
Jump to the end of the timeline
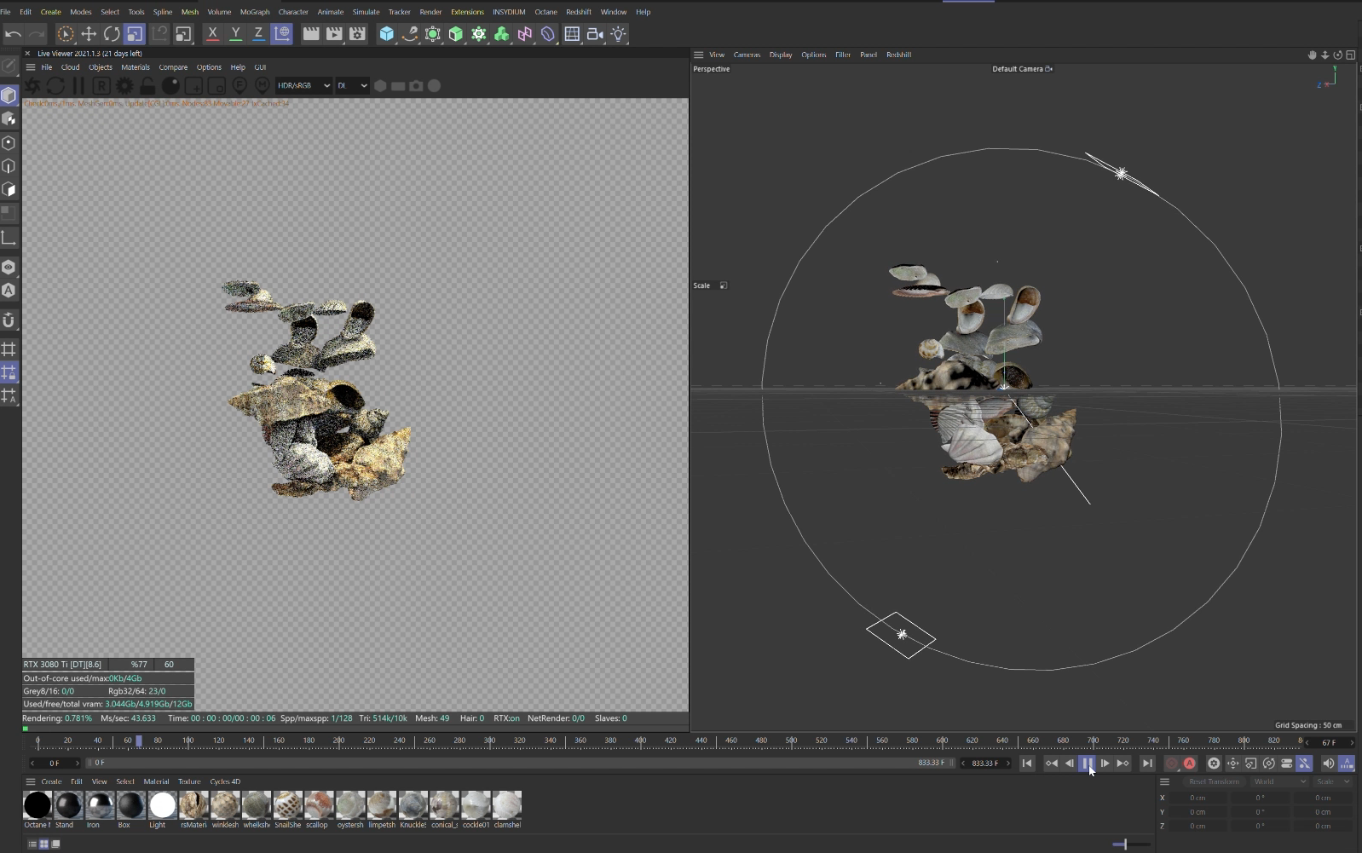point(1147,764)
